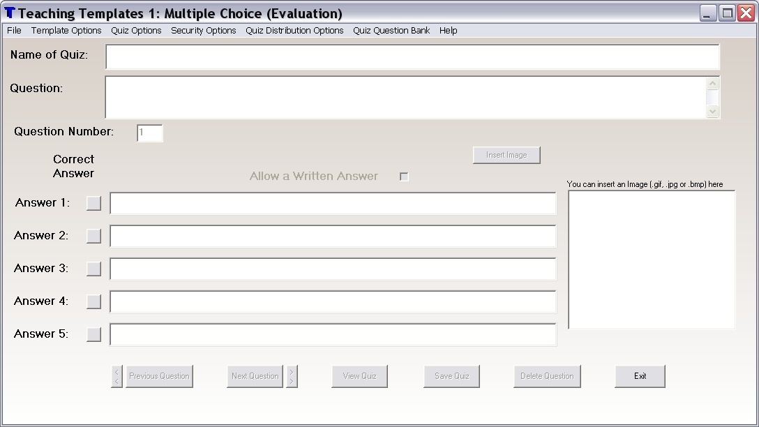Mark Answer 5 as correct answer

click(x=94, y=334)
